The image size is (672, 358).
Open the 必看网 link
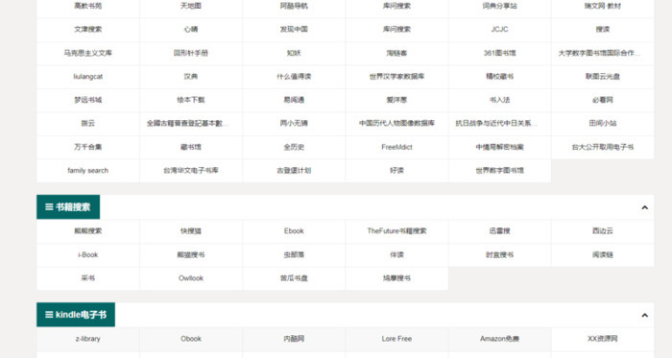(x=603, y=100)
